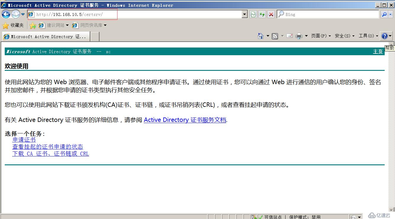Open the 工具(O) menu
This screenshot has width=395, height=219.
368,36
